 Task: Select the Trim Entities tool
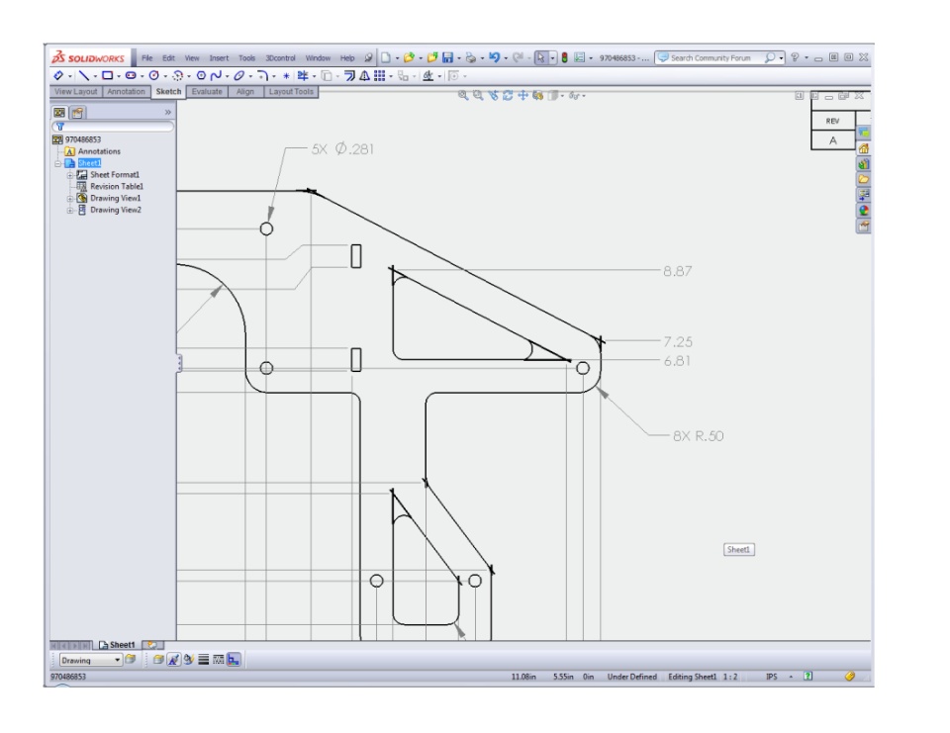pyautogui.click(x=303, y=76)
